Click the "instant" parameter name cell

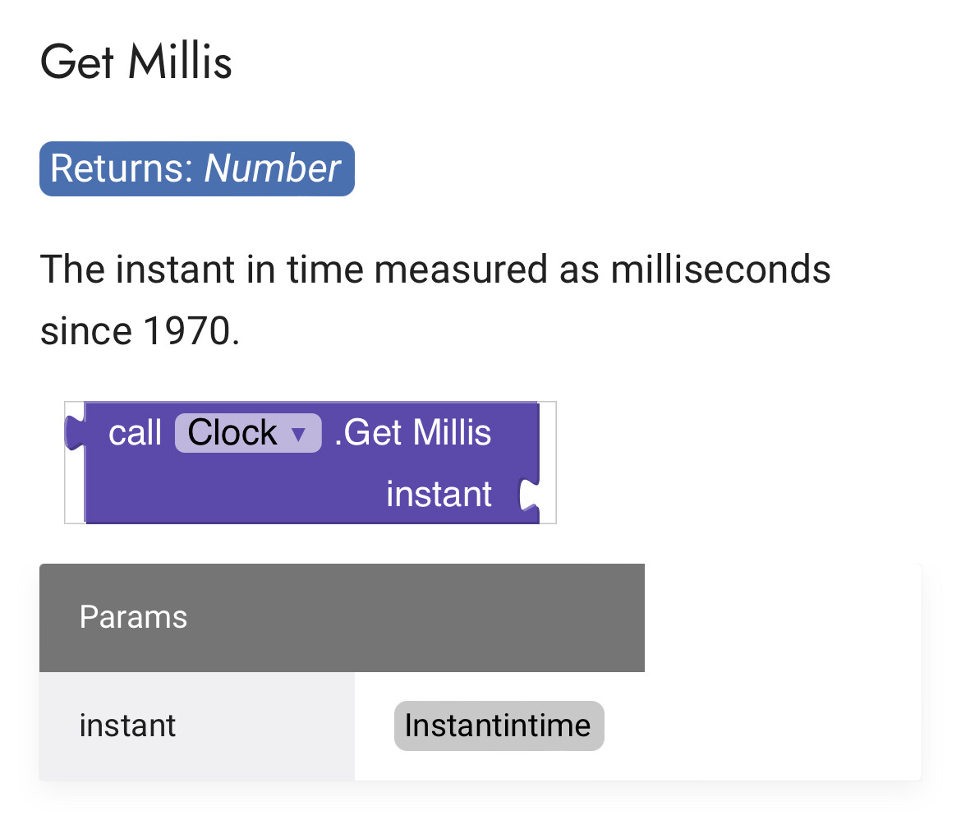(127, 726)
